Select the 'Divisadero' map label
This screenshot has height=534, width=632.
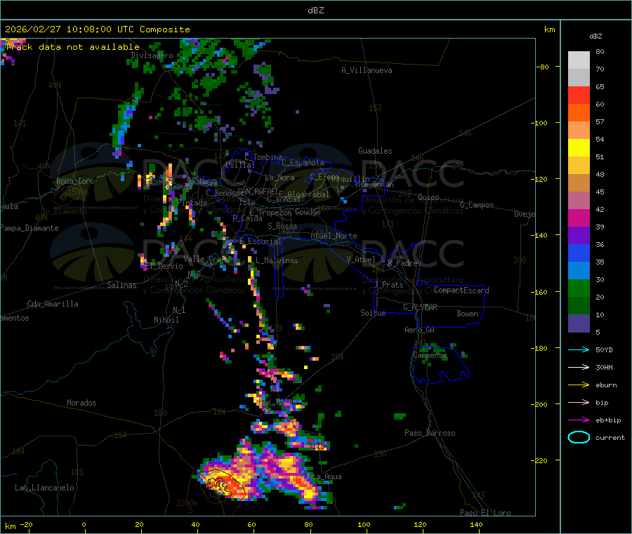(x=152, y=55)
